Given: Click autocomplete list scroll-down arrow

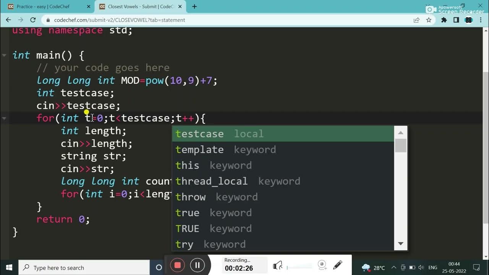Looking at the screenshot, I should click(x=400, y=243).
